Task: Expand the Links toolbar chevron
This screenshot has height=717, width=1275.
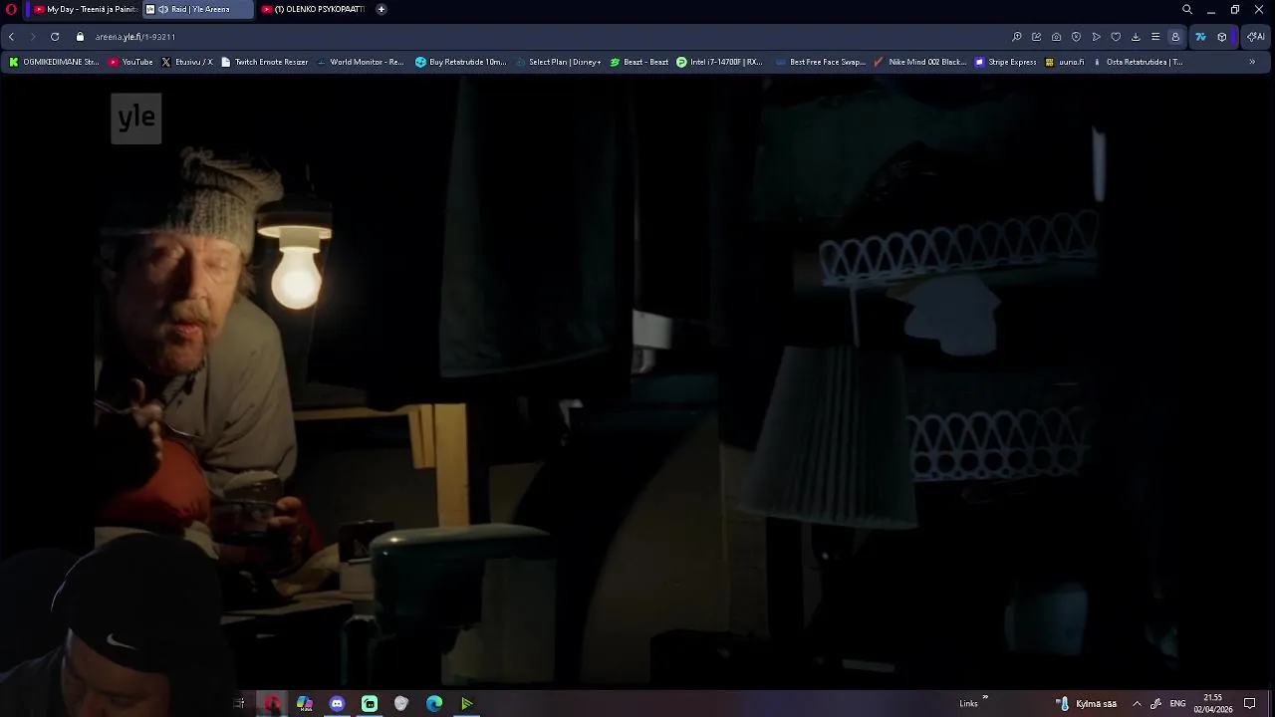Action: tap(985, 698)
